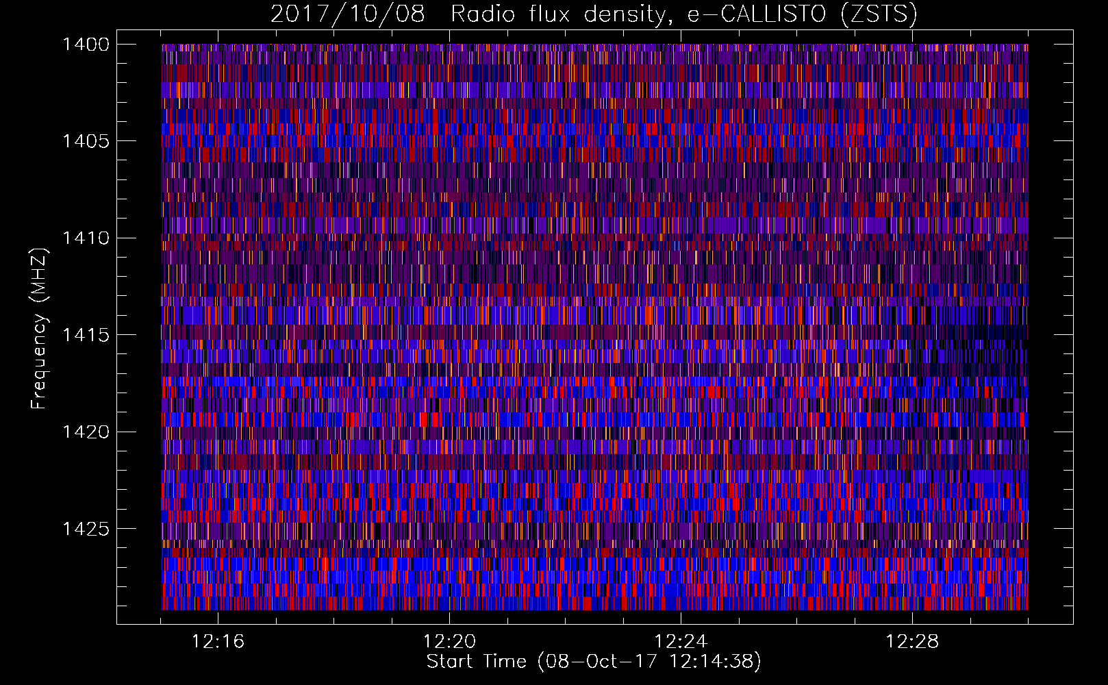Viewport: 1108px width, 685px height.
Task: Click the 12:24 time tick label
Action: click(681, 642)
